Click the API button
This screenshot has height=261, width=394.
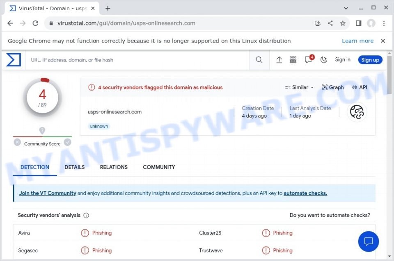pyautogui.click(x=360, y=87)
